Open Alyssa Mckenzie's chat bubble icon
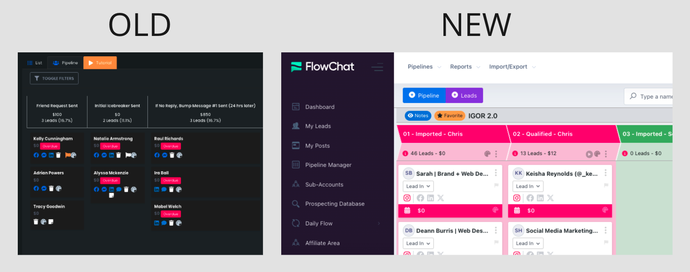 (x=119, y=189)
